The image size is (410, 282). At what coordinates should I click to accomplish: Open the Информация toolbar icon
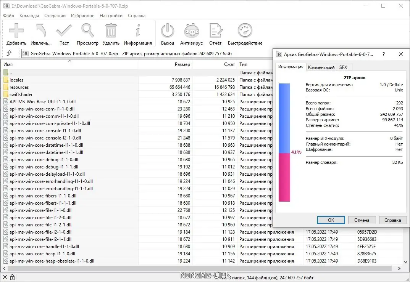[138, 30]
